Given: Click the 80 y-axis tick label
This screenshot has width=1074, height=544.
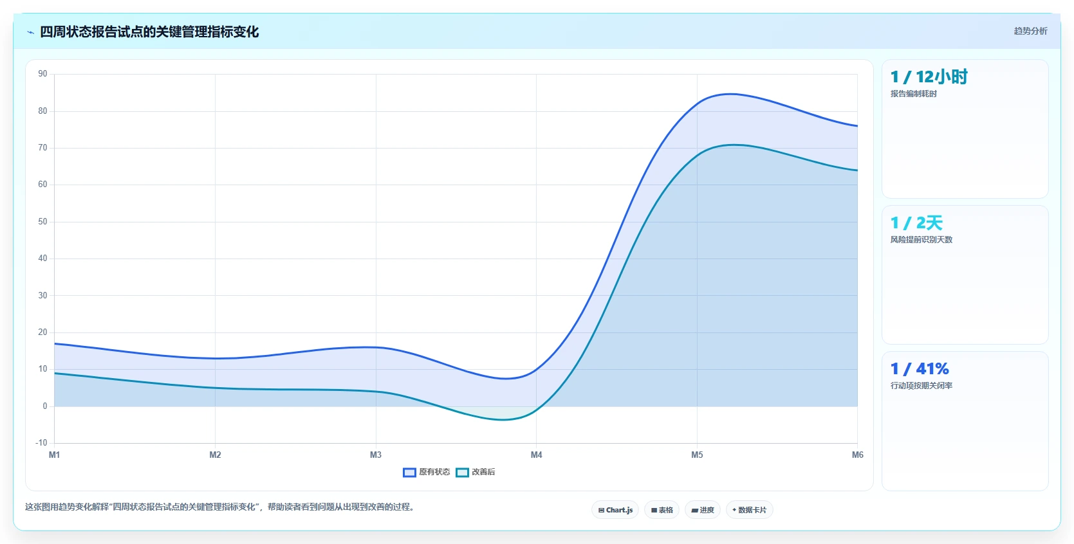Looking at the screenshot, I should [x=42, y=111].
